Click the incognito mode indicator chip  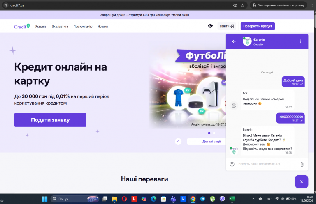coord(279,5)
